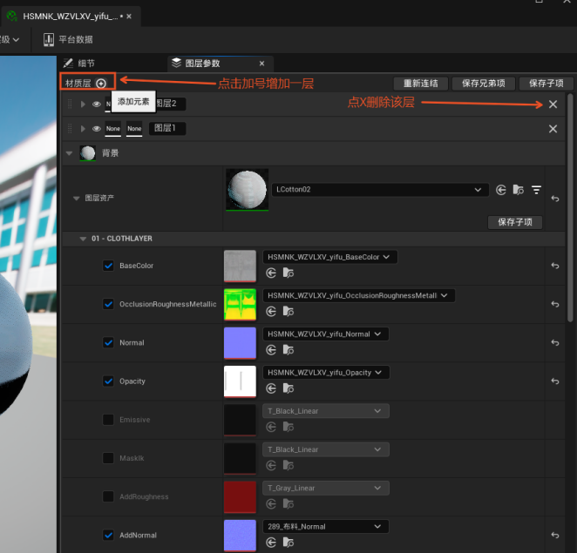Reset the AddNormal parameter to default

tap(555, 536)
